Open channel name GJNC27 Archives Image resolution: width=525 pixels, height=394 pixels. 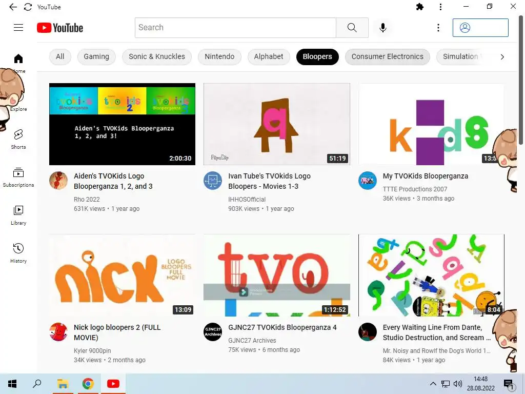click(252, 341)
